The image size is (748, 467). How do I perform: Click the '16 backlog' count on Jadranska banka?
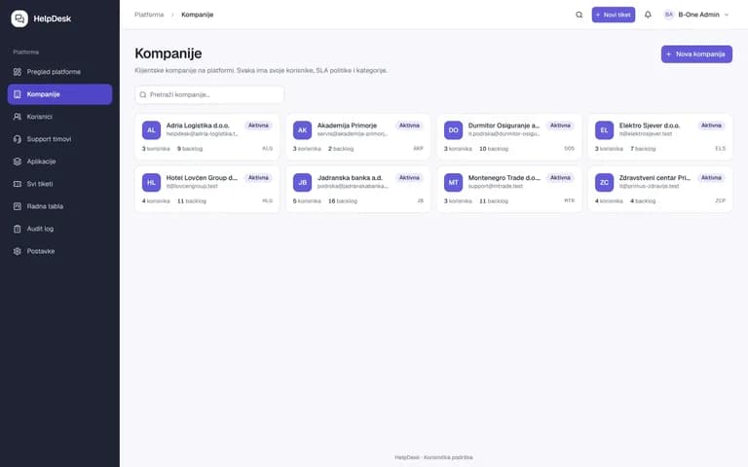click(343, 201)
